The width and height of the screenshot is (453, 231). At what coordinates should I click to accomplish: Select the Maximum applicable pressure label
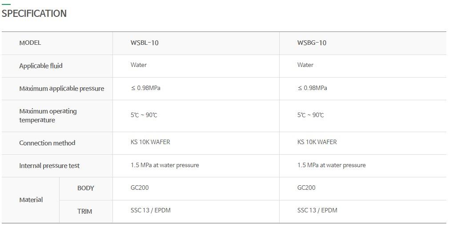tap(61, 88)
